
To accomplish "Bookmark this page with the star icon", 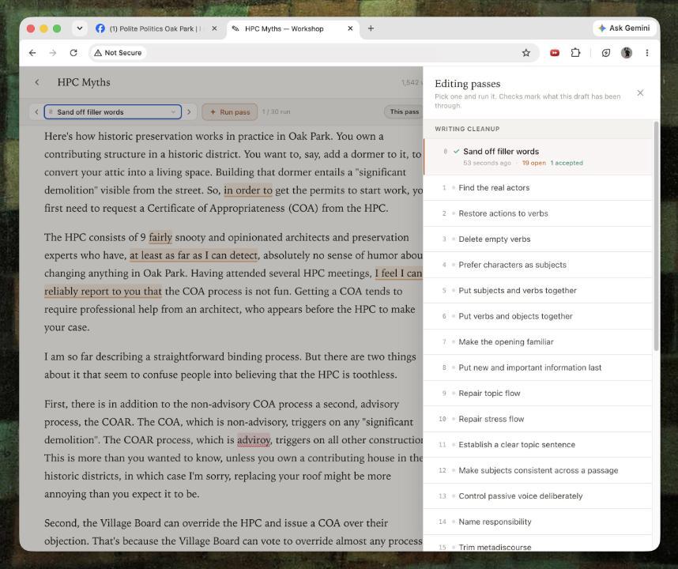I will [x=525, y=53].
